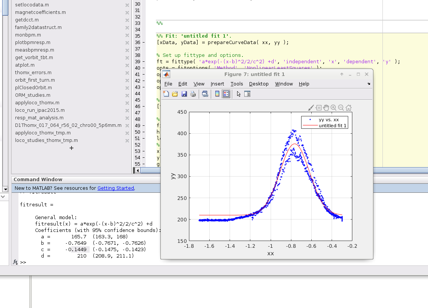Viewport: 428px width, 308px height.
Task: Open the Insert menu in the figure window
Action: (x=217, y=84)
